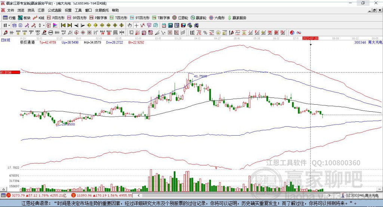Open the 9P四方形 tool
Screen dimensions: 383x207
[x=77, y=18]
